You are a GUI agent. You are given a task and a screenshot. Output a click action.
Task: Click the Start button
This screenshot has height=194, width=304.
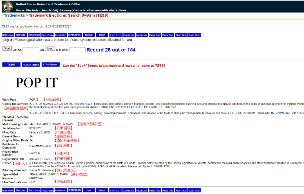click(x=7, y=48)
